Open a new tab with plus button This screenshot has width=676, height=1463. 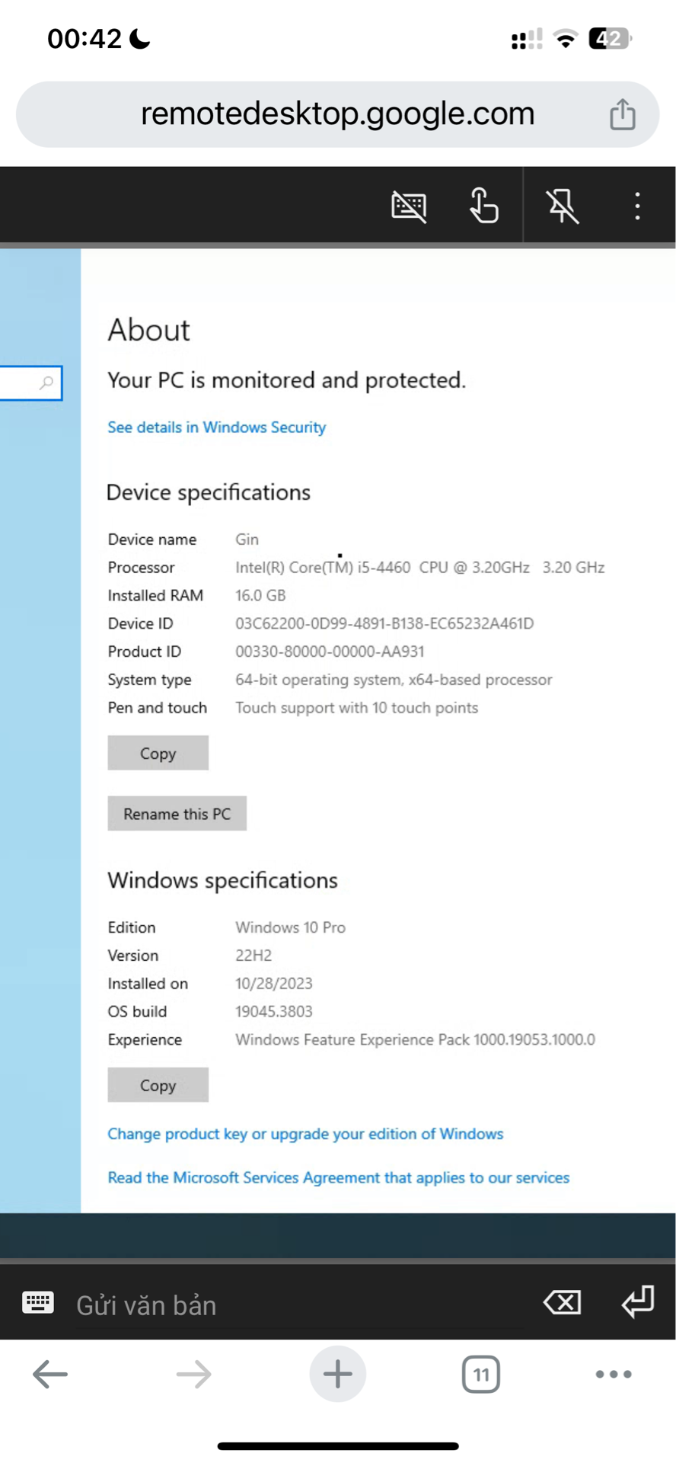pyautogui.click(x=338, y=1374)
